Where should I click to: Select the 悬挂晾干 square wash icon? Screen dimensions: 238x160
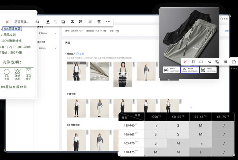[28, 74]
